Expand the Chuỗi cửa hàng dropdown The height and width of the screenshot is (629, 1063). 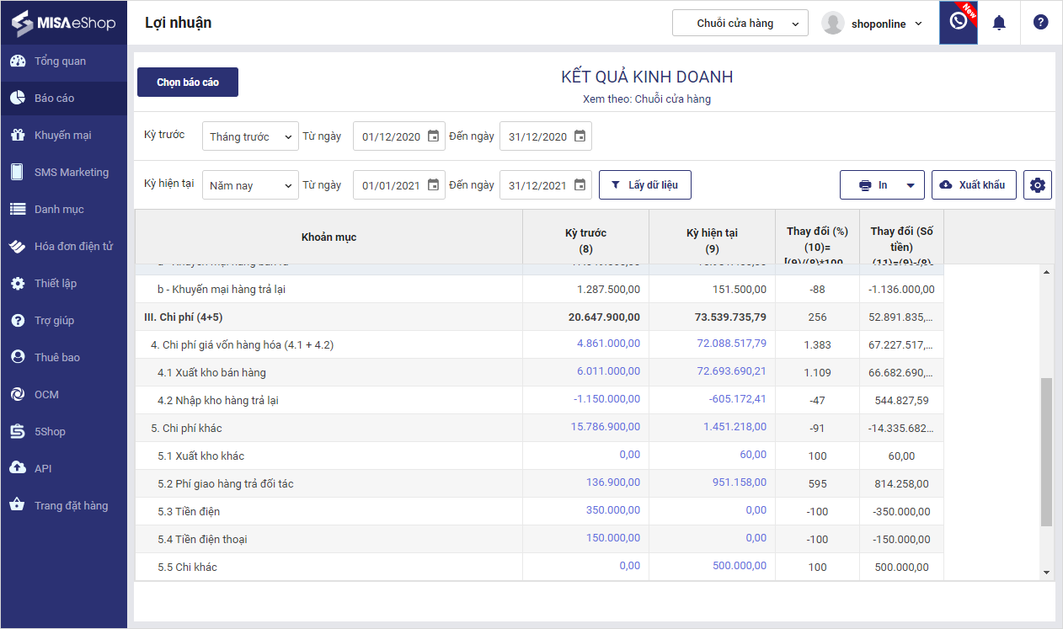pyautogui.click(x=740, y=24)
